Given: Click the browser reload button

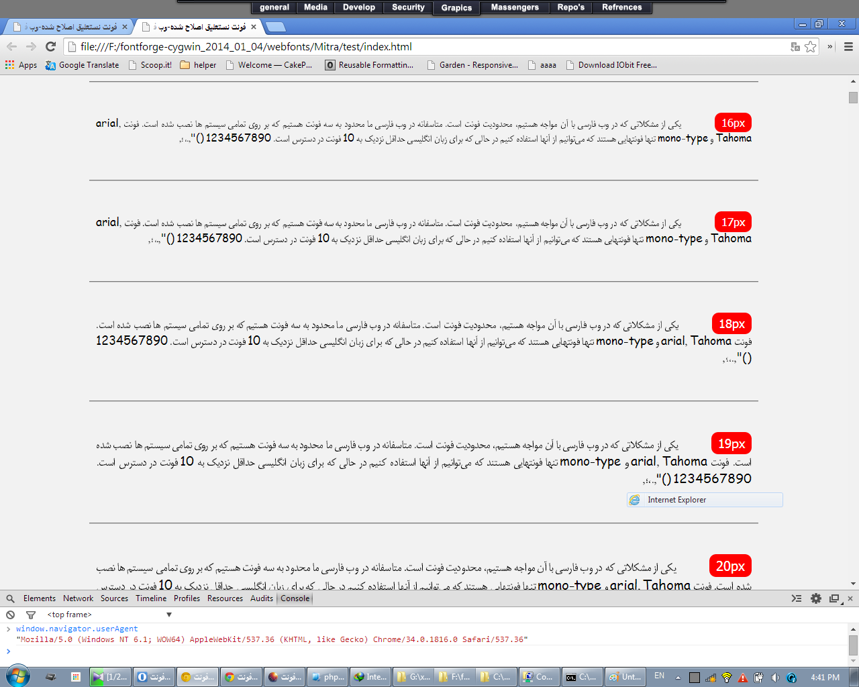Looking at the screenshot, I should click(50, 46).
